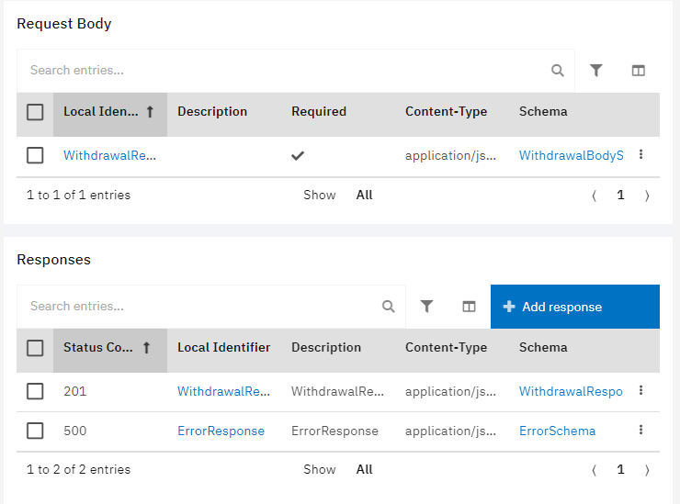Viewport: 680px width, 504px height.
Task: Check the 201 response row
Action: click(35, 391)
